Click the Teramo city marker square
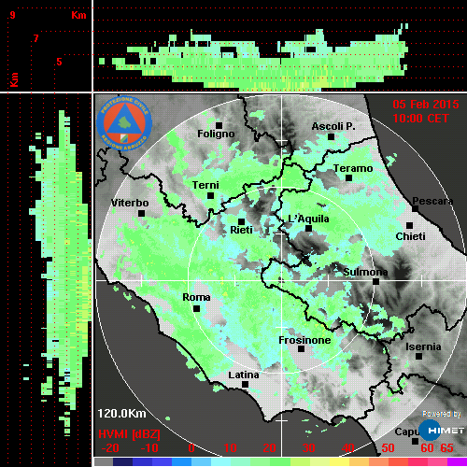This screenshot has width=467, height=467. [348, 178]
